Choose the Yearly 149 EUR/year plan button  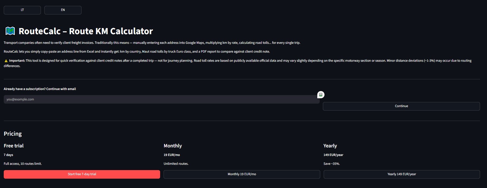[401, 174]
